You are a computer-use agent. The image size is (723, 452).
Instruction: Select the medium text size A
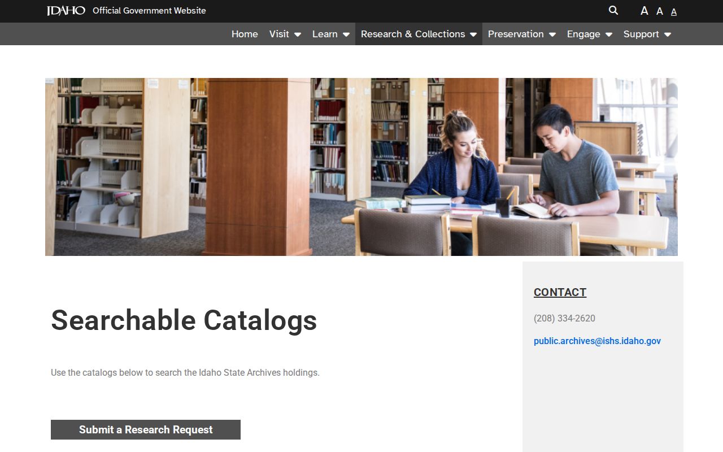tap(660, 11)
